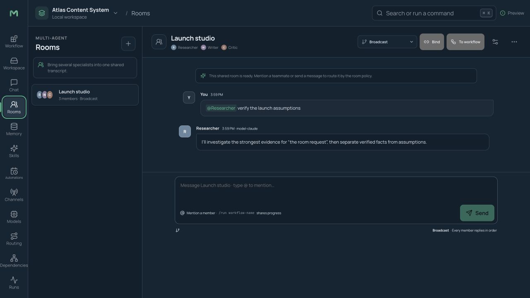Open Dependencies in the sidebar
Image resolution: width=530 pixels, height=298 pixels.
coord(14,261)
